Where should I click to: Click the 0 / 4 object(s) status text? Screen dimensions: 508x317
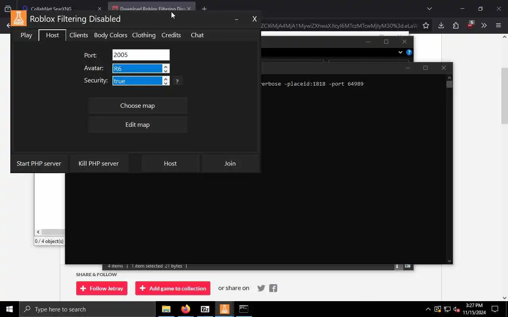pos(49,241)
